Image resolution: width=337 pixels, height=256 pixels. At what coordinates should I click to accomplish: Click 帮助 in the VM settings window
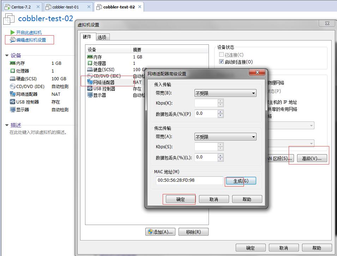point(317,248)
